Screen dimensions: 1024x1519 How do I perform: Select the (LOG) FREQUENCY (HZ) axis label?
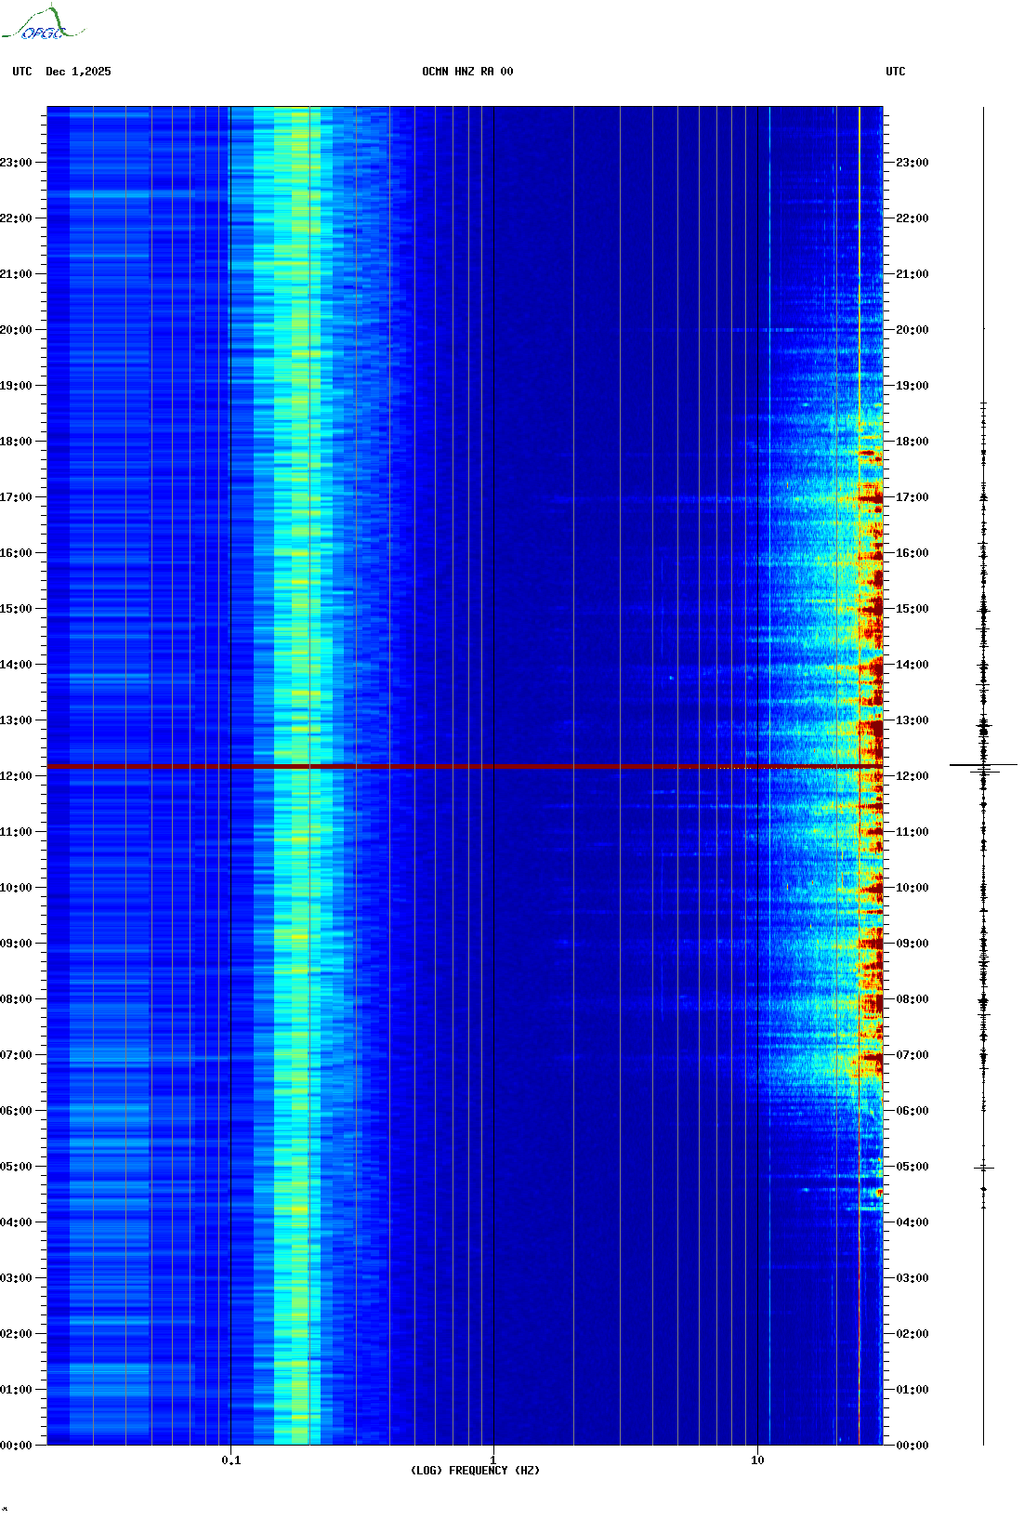[475, 1471]
